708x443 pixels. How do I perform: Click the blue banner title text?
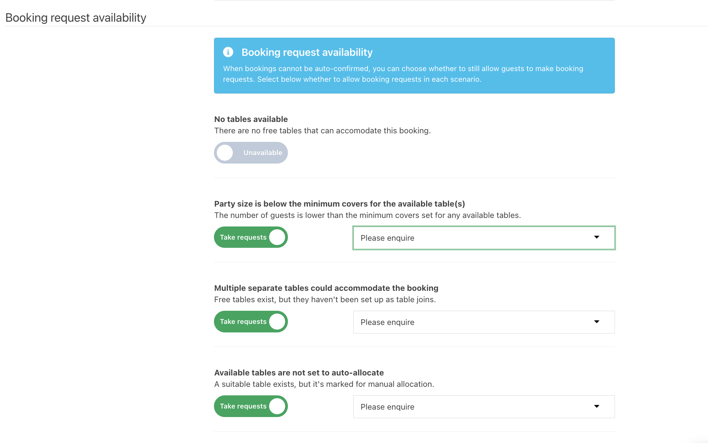tap(307, 52)
